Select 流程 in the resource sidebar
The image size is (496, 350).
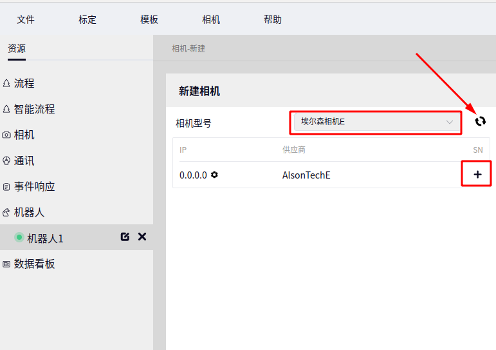[24, 83]
